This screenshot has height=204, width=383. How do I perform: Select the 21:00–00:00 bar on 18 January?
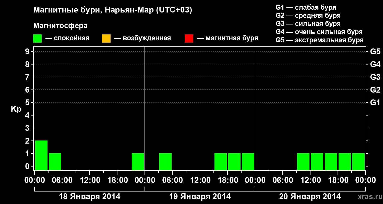coord(138,162)
